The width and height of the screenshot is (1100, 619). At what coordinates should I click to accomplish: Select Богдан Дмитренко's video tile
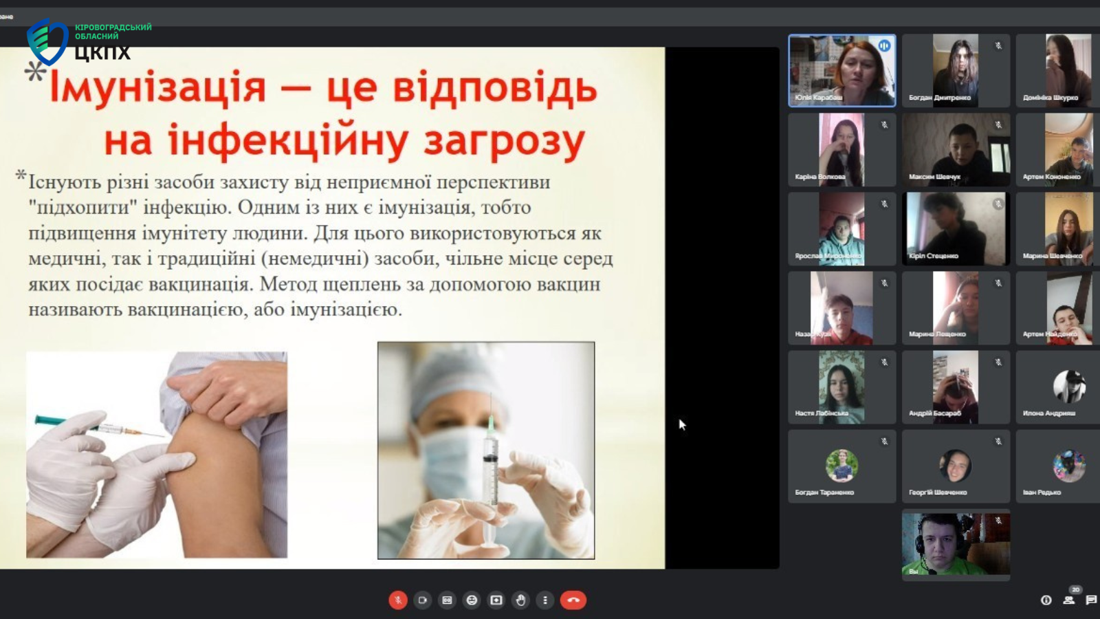(956, 70)
